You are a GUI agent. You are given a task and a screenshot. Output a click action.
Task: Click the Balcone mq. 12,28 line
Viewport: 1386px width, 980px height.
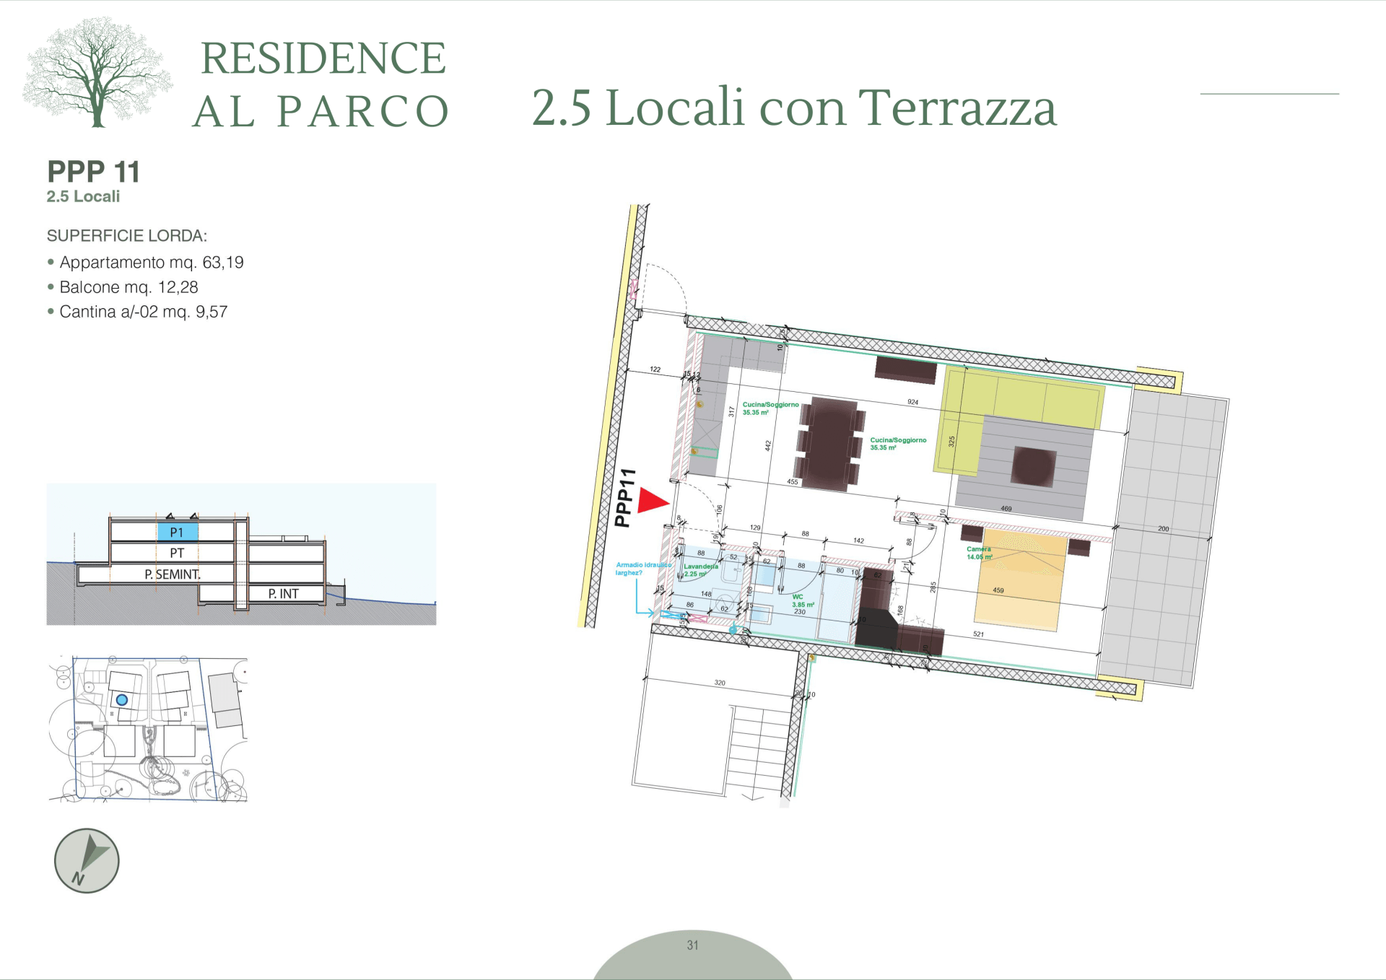click(x=128, y=287)
